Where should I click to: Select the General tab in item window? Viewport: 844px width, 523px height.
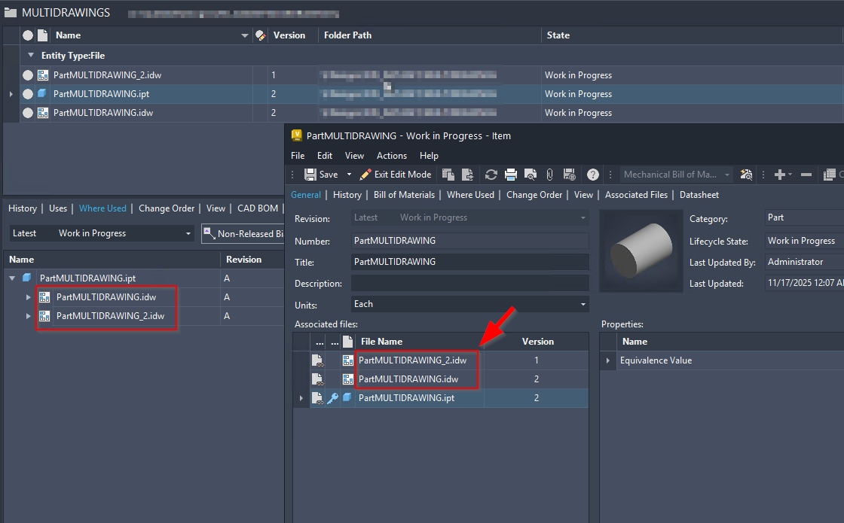(x=306, y=195)
